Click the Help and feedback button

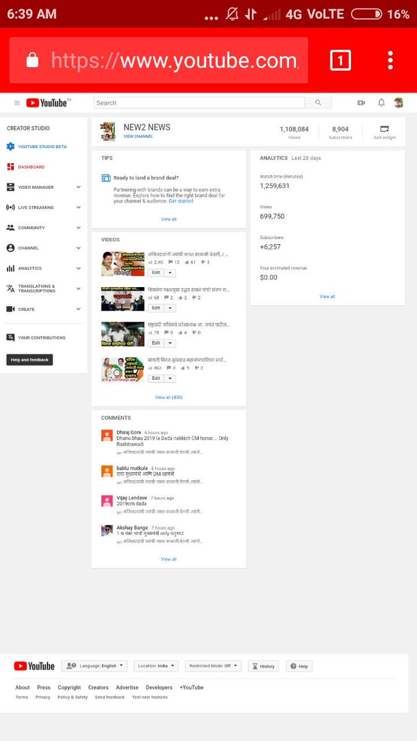[30, 359]
